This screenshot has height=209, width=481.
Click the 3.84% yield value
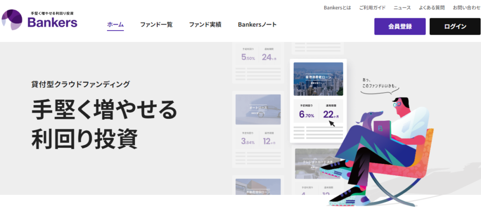(248, 142)
